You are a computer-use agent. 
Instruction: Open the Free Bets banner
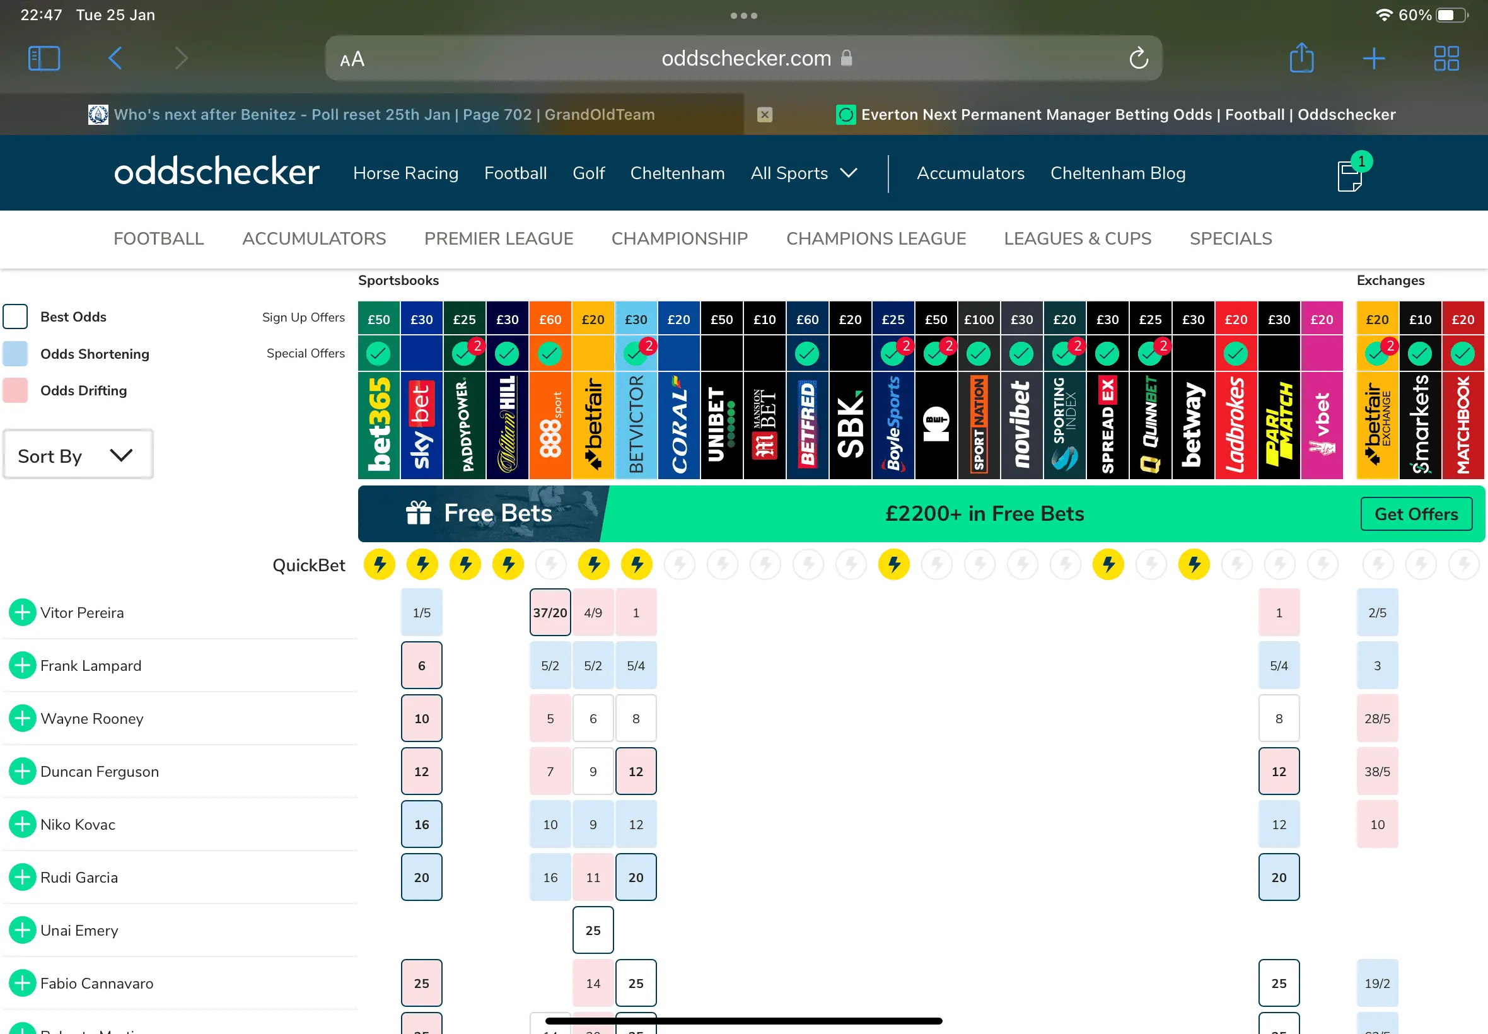pos(921,514)
